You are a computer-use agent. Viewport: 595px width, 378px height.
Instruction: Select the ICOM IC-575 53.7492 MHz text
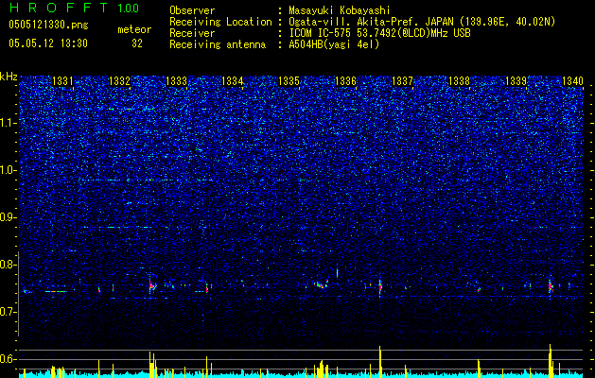(x=379, y=33)
